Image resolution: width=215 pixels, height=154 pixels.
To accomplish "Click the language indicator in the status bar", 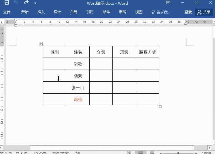I will [x=61, y=153].
